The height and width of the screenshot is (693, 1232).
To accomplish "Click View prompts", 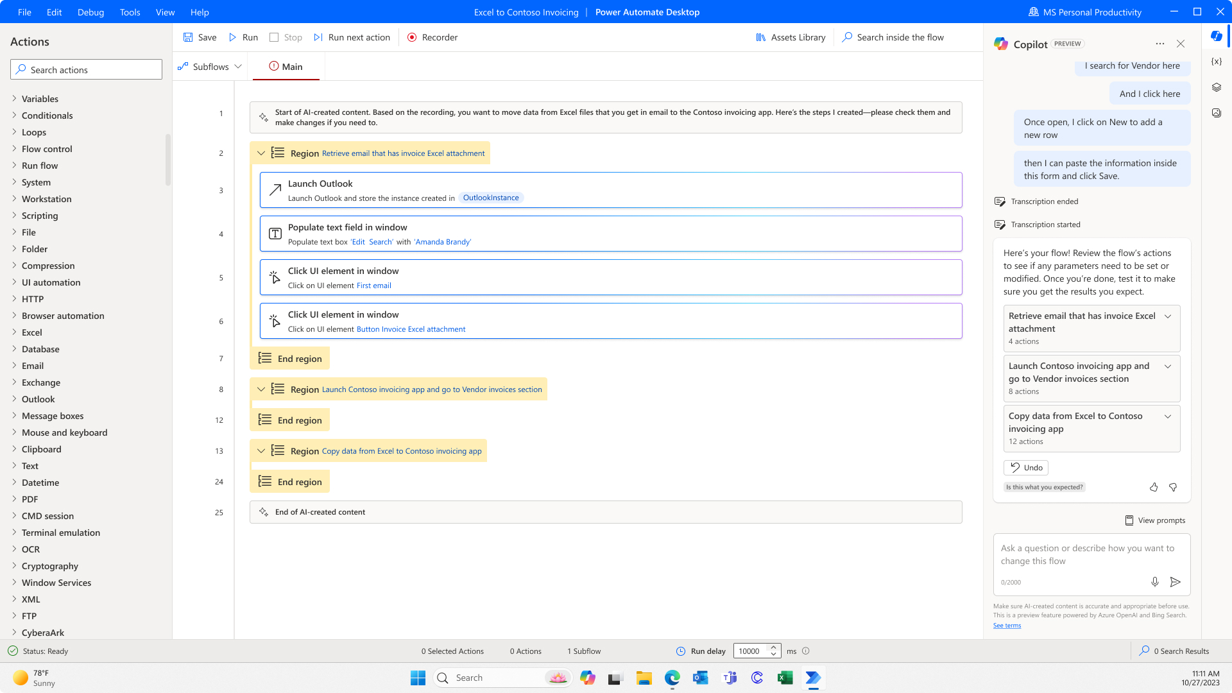I will tap(1155, 520).
